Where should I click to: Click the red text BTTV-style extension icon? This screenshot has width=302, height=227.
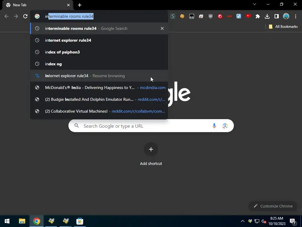click(x=229, y=17)
